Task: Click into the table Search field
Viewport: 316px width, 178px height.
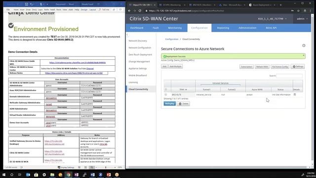Action: tap(289, 76)
